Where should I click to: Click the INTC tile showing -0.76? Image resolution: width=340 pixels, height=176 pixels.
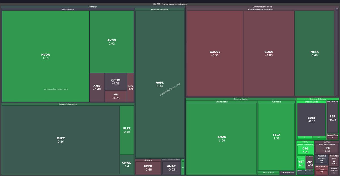pos(130,88)
